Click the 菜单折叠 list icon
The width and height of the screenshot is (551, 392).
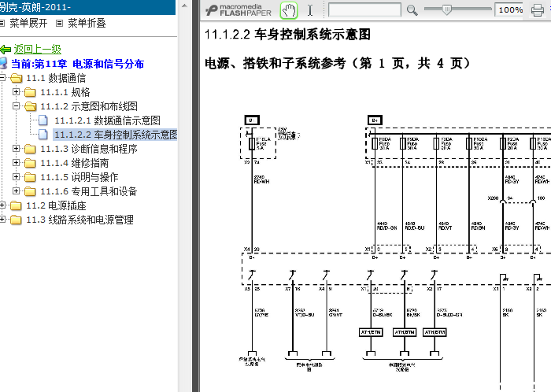(59, 23)
